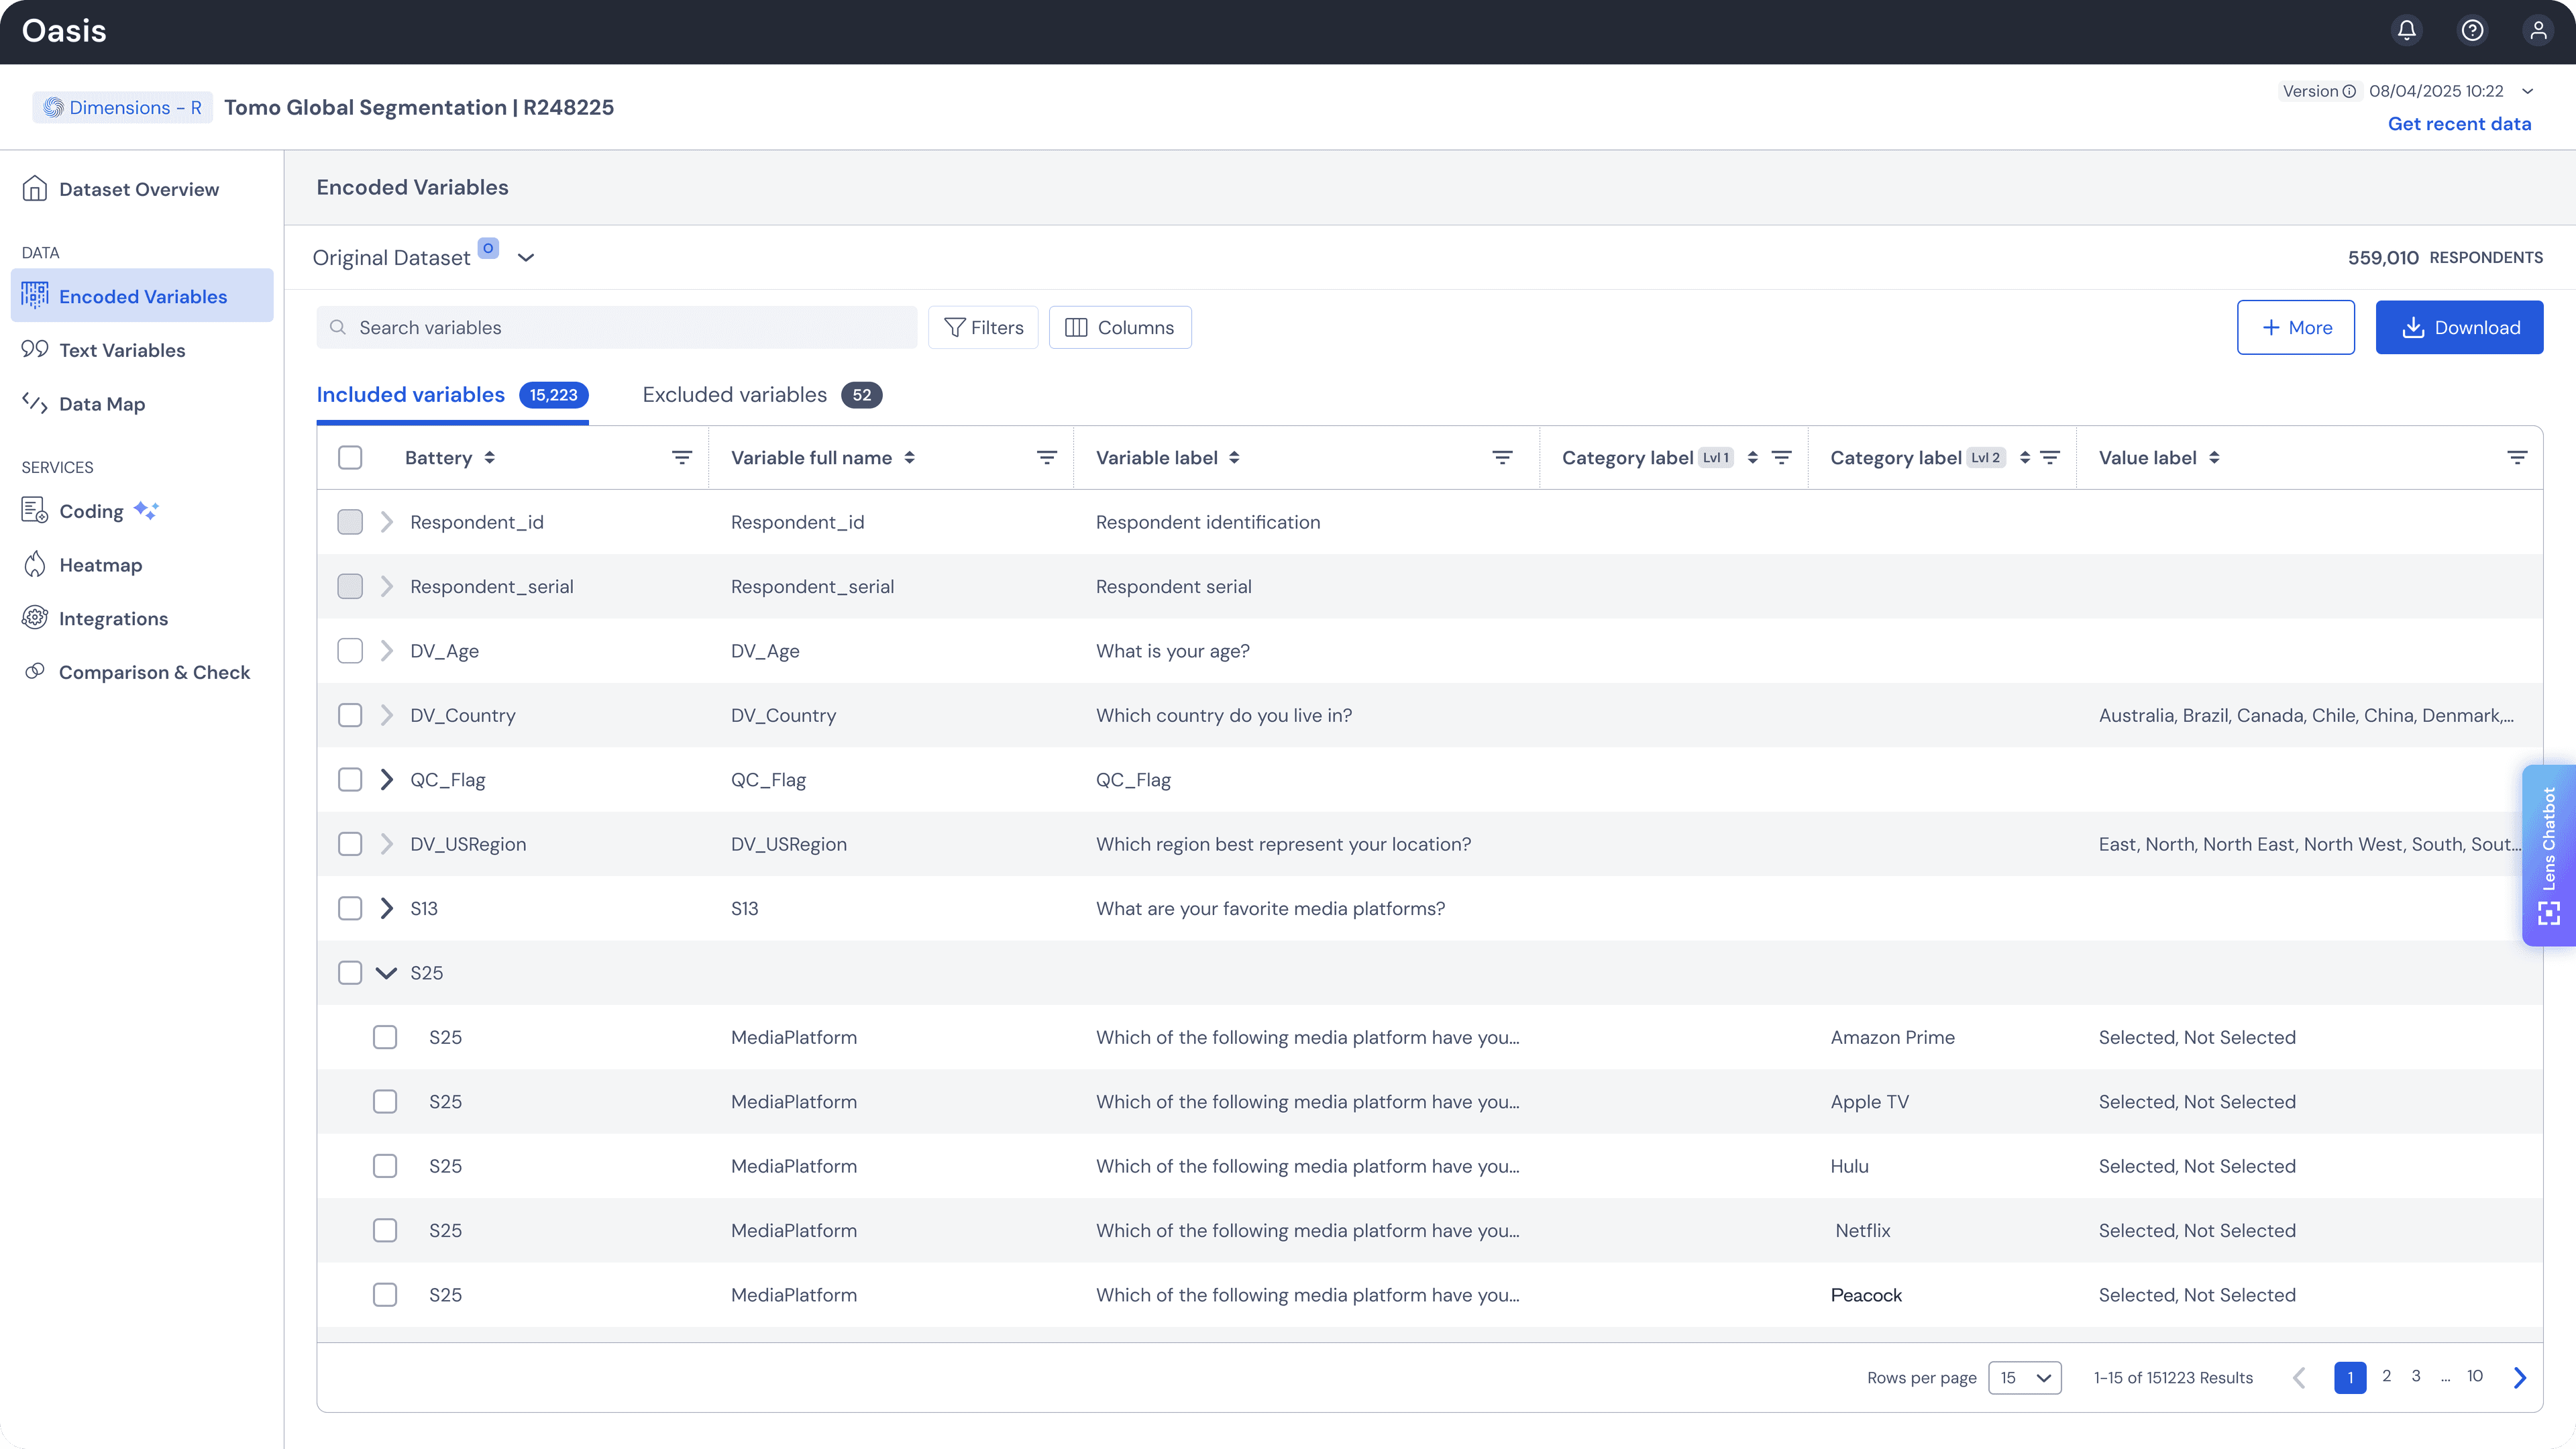Collapse the S25 group
2576x1449 pixels.
tap(387, 973)
